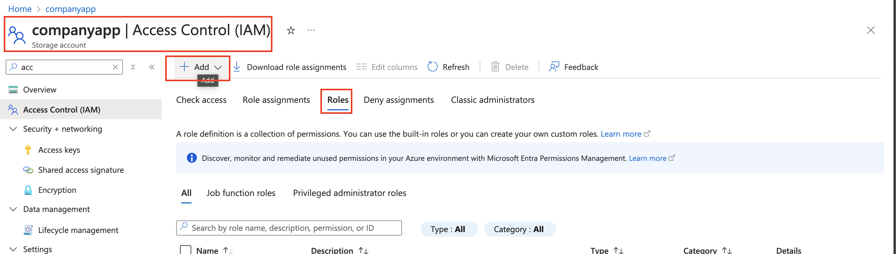This screenshot has width=896, height=254.
Task: Clear the 'acc' search text
Action: pyautogui.click(x=115, y=67)
